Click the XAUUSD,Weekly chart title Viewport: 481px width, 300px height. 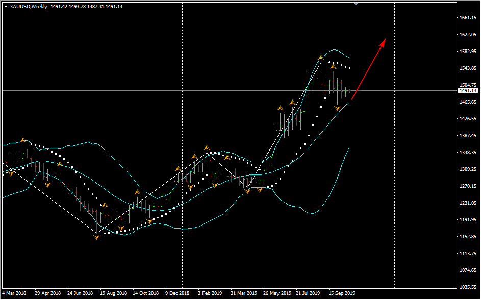tap(29, 7)
